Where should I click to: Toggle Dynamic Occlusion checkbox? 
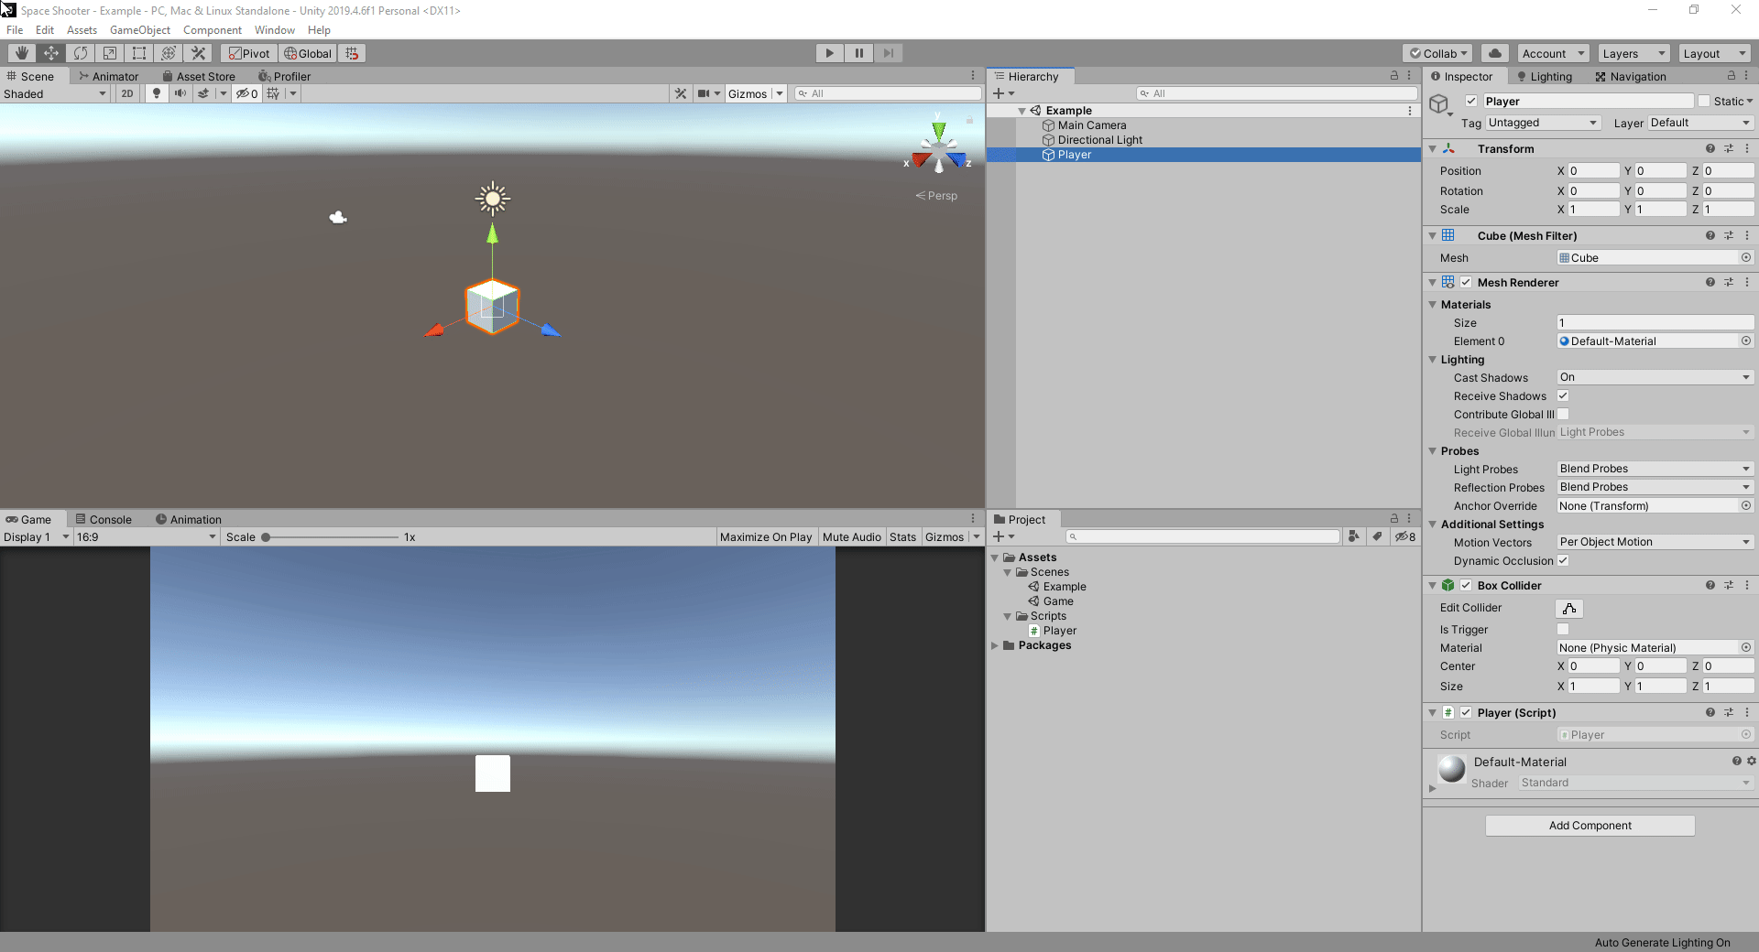pos(1563,560)
